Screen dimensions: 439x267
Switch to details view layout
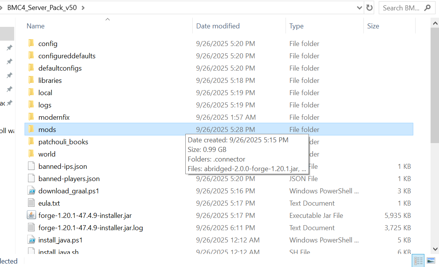[418, 260]
